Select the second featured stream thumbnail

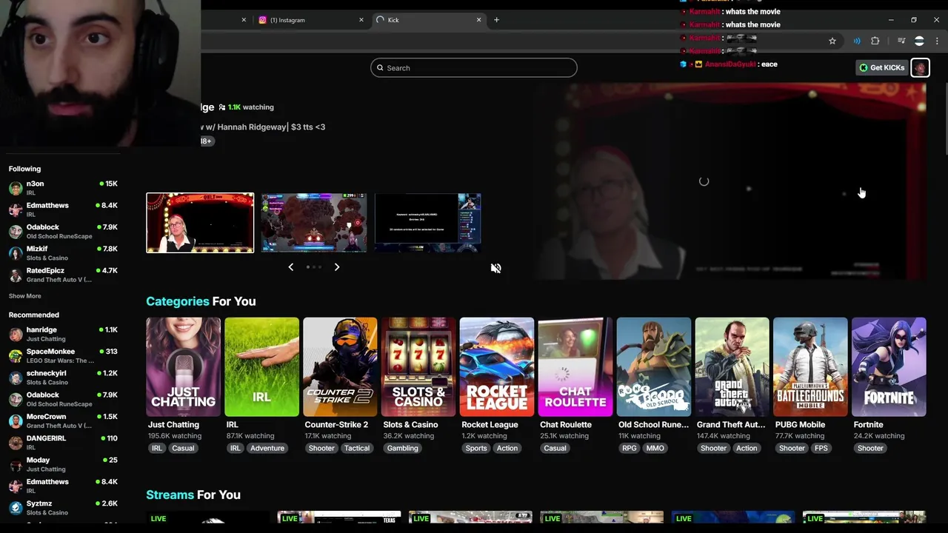(x=314, y=223)
